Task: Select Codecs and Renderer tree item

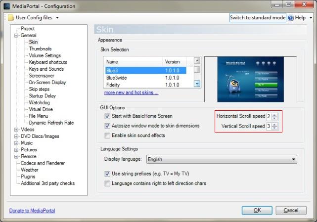Action: 43,163
